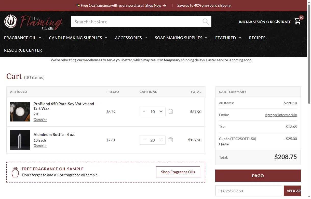Open Aluminum Bottle - 4 oz. product link

[54, 134]
